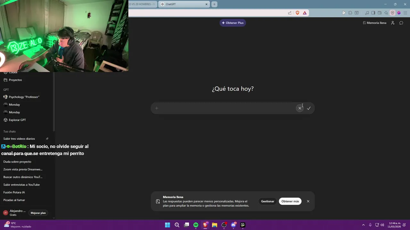This screenshot has height=230, width=410.
Task: Open the Windows Start menu
Action: click(x=168, y=225)
